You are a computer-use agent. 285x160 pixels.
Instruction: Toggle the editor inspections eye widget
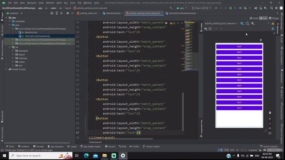[x=166, y=23]
